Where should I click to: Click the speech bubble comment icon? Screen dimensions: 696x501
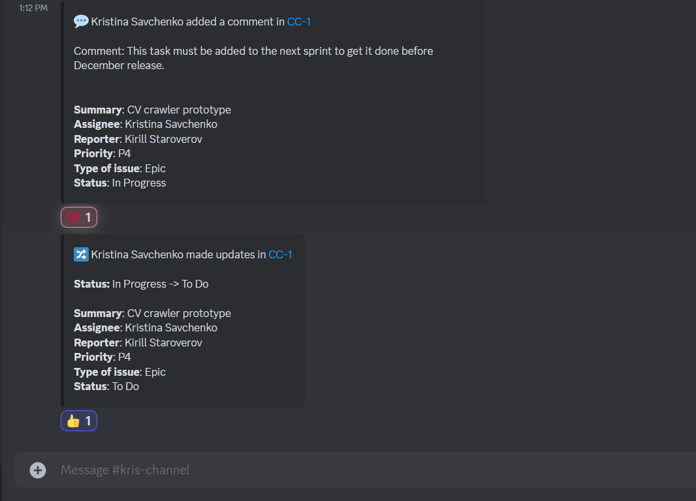pos(81,22)
